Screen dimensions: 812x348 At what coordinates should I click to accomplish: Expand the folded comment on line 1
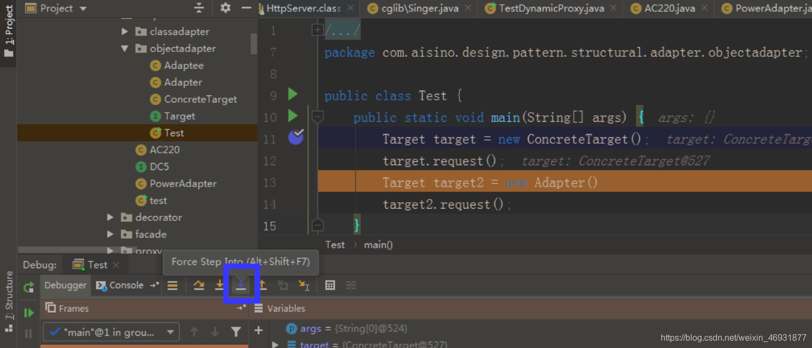click(317, 31)
